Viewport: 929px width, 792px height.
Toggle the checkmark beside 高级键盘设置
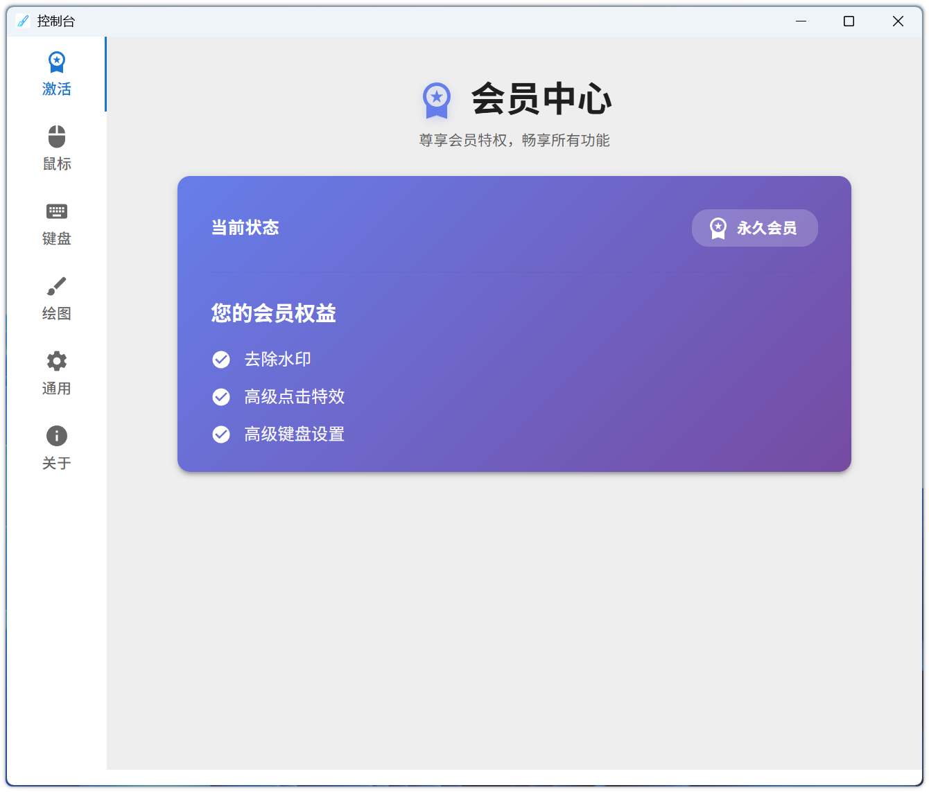[221, 434]
